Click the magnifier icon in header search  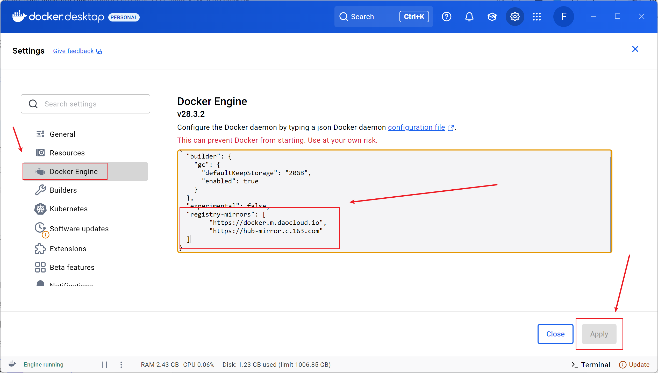[344, 17]
